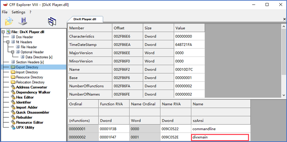Click the cascading windows toolbar icon
This screenshot has height=142, width=287.
(52, 22)
